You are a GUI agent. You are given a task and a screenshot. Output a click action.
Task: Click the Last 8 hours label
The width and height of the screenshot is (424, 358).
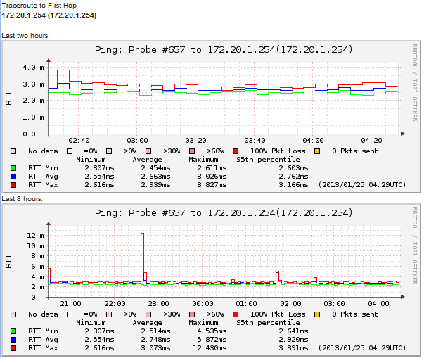tap(22, 200)
